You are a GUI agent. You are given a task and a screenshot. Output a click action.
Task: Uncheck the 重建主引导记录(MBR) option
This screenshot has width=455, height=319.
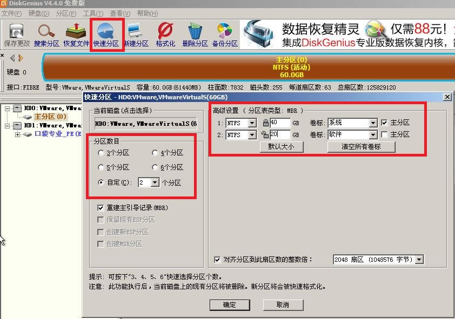tap(101, 208)
